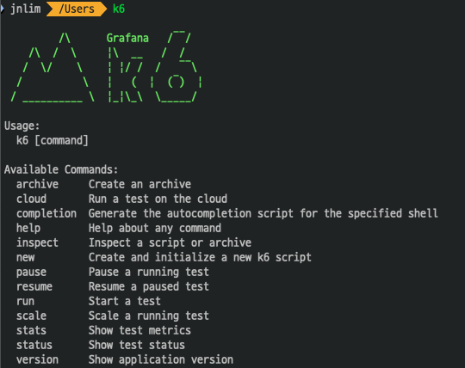Click 'Show application version' description
The height and width of the screenshot is (368, 465).
click(161, 359)
